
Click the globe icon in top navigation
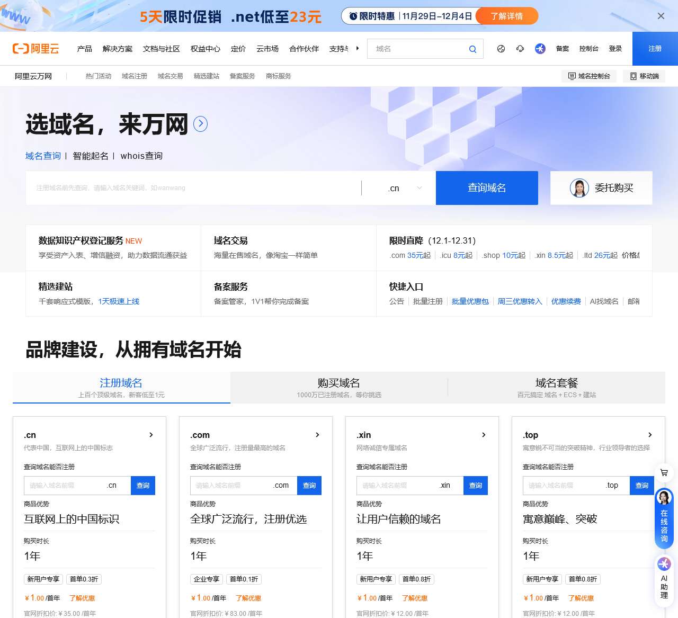[501, 49]
